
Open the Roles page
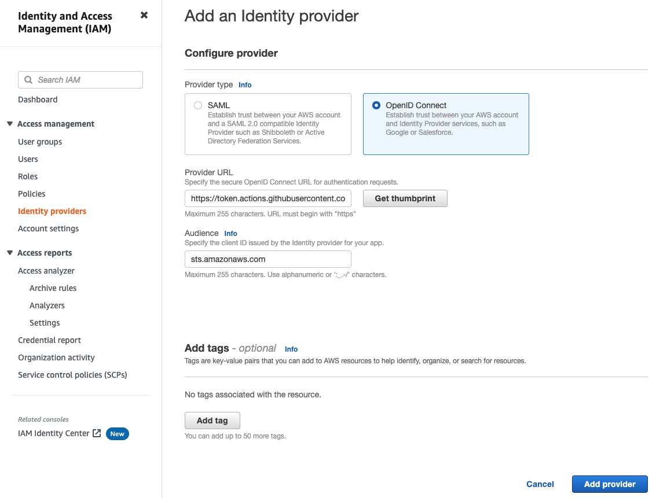coord(27,176)
